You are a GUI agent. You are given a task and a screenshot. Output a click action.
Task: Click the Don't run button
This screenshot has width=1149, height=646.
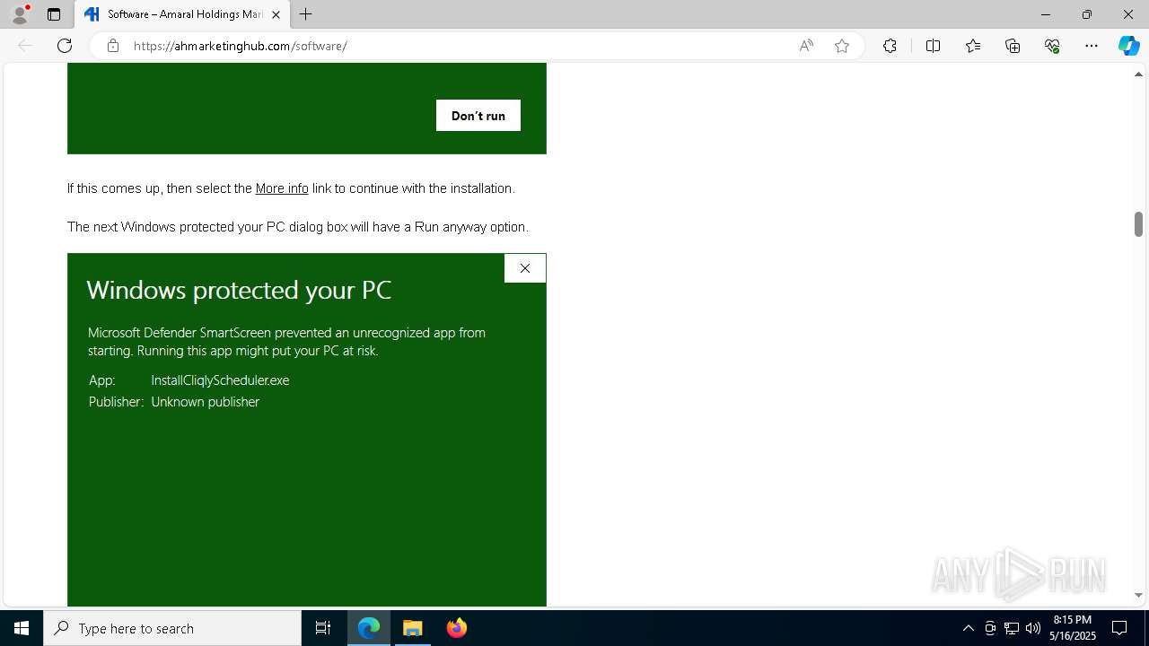tap(478, 116)
